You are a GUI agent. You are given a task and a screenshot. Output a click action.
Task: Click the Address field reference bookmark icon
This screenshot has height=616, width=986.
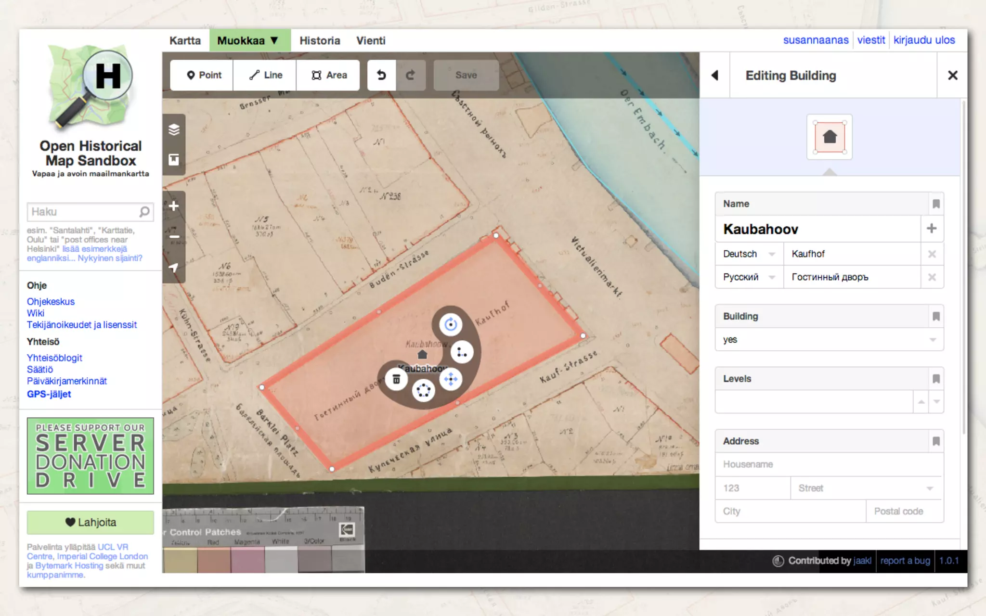936,441
